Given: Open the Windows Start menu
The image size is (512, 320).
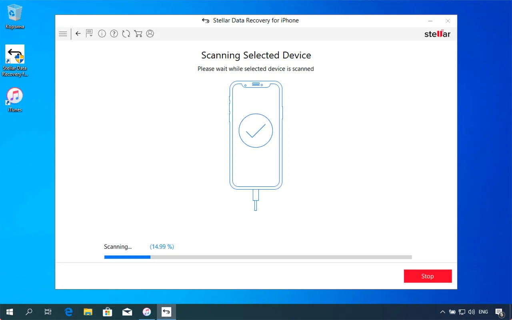Looking at the screenshot, I should pyautogui.click(x=9, y=312).
